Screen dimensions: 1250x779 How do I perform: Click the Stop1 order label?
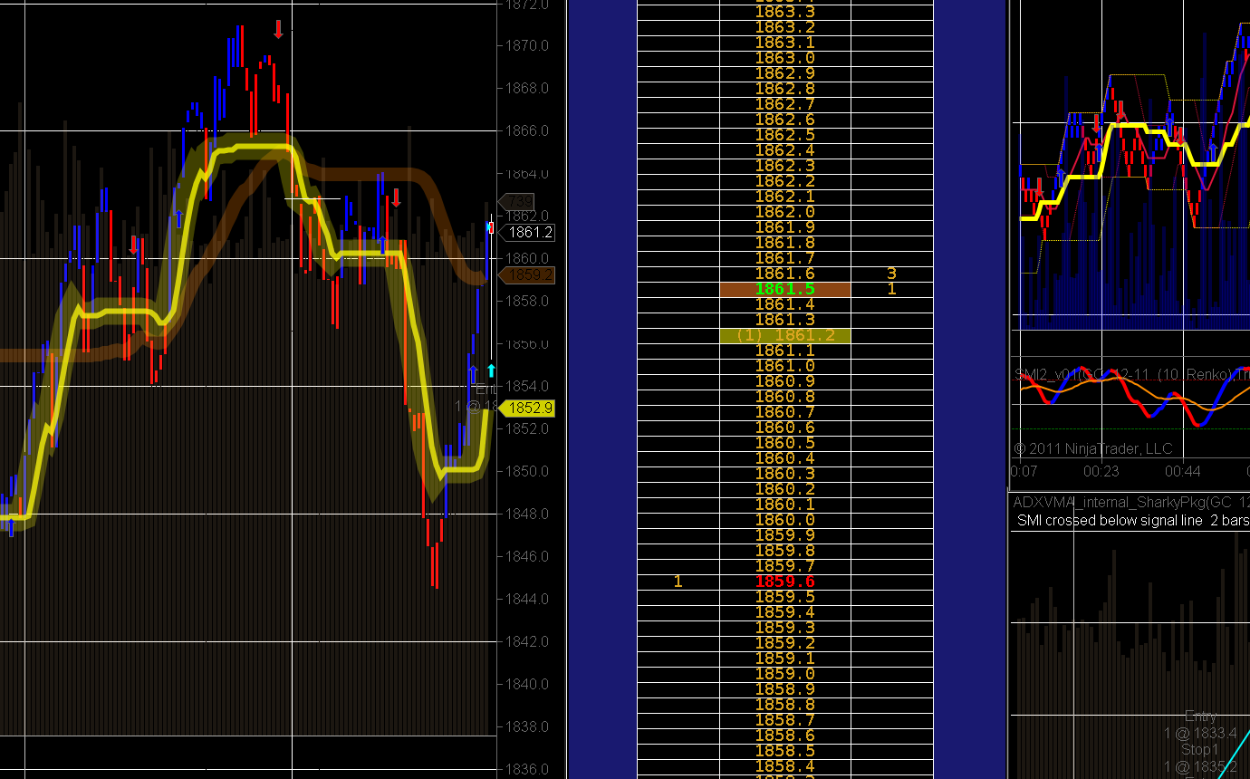pos(1200,750)
